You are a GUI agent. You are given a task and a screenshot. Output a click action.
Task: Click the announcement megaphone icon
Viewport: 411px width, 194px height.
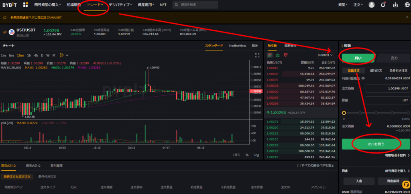pos(5,18)
